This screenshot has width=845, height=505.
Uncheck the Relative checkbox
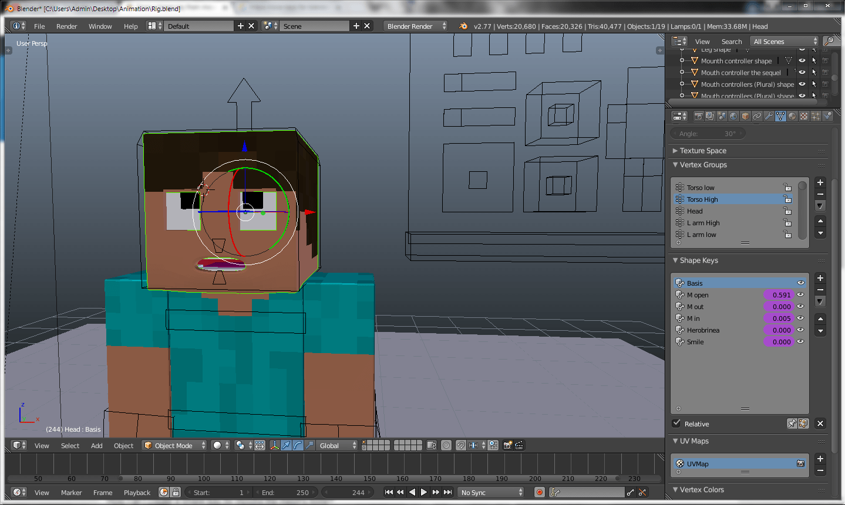tap(676, 423)
